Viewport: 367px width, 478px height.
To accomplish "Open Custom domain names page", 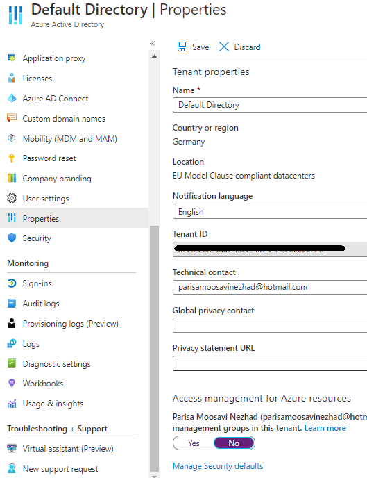I will [64, 119].
